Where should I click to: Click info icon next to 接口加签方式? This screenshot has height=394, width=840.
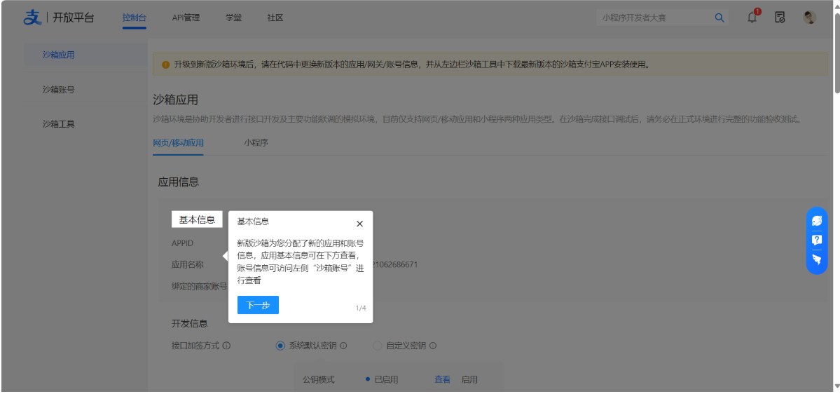coord(226,346)
